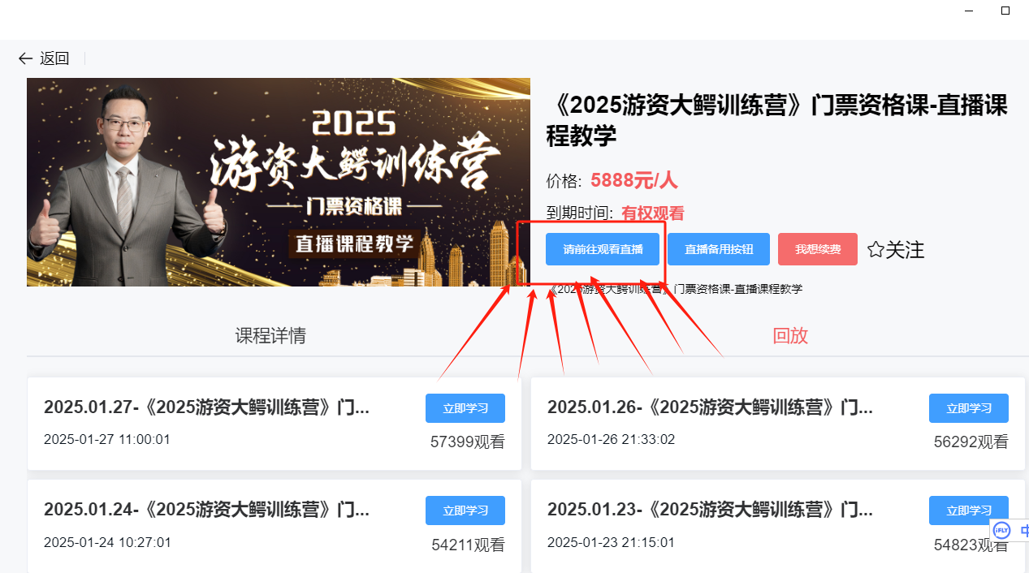Toggle the 关注 star icon
Screen dimensions: 1029x573
coord(876,250)
